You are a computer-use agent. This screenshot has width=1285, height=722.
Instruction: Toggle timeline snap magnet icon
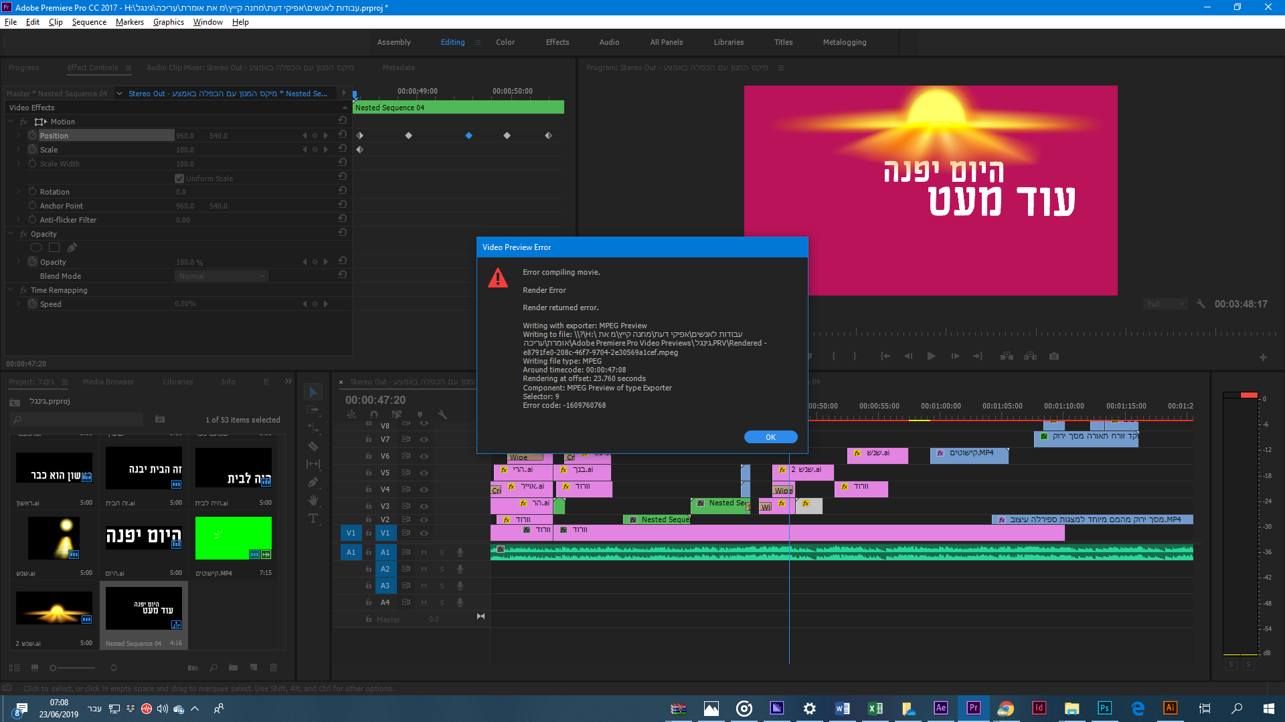coord(373,414)
